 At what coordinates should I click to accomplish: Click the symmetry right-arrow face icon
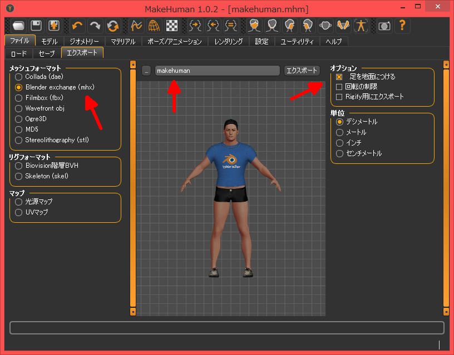pyautogui.click(x=195, y=26)
